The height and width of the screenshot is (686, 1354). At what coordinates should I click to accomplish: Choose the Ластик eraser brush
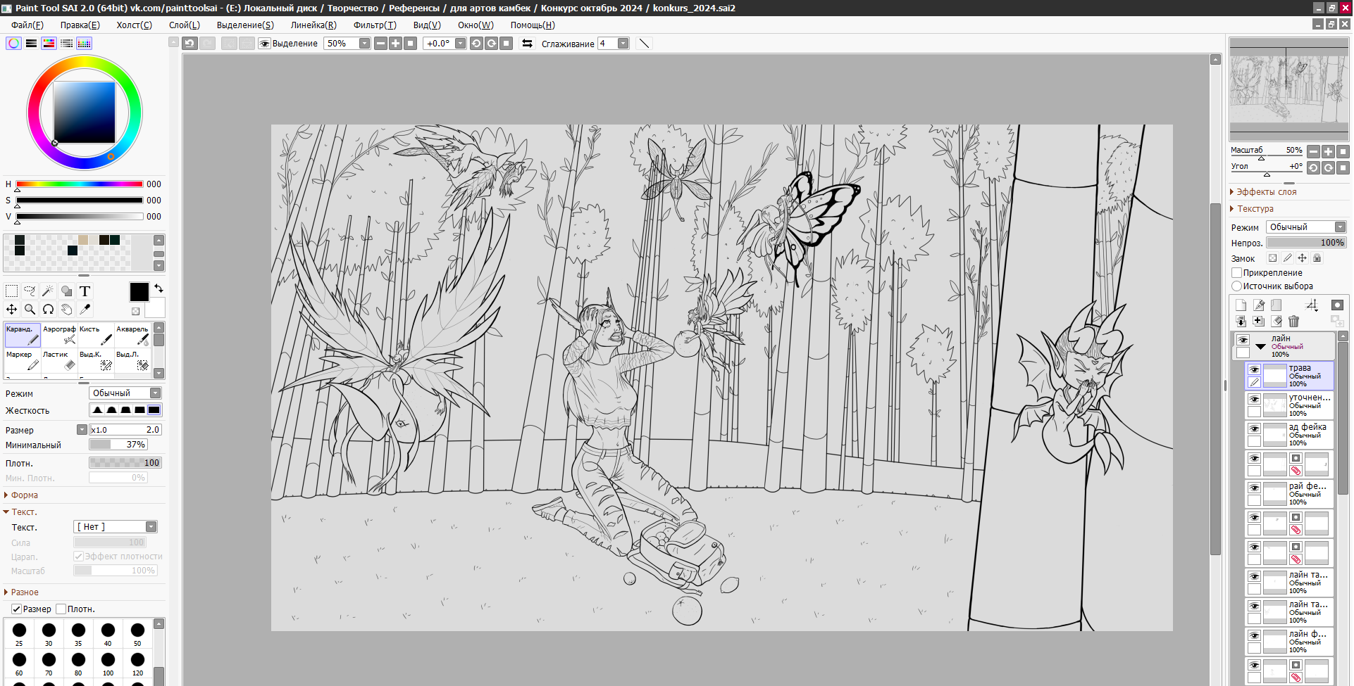[59, 360]
